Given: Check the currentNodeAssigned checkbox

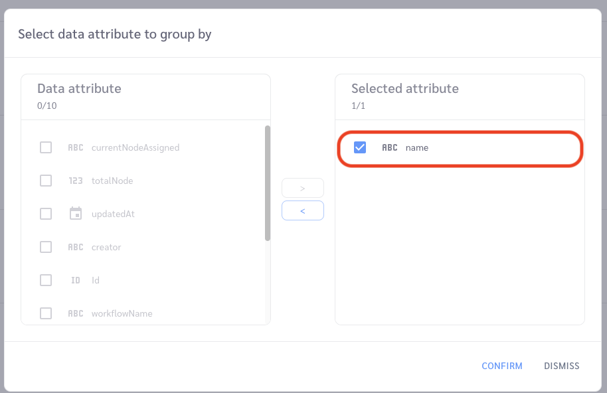Looking at the screenshot, I should click(x=46, y=147).
